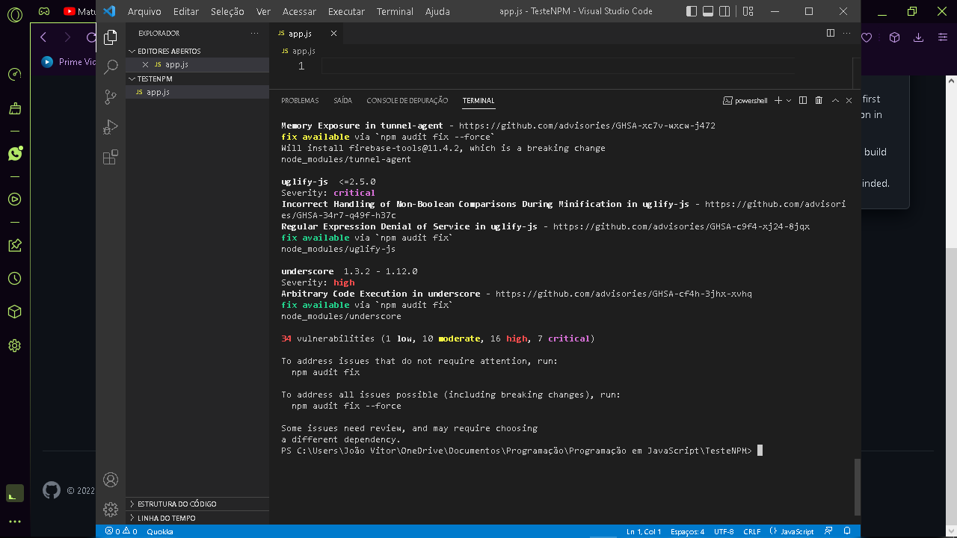957x538 pixels.
Task: Change the UTF-8 file encoding
Action: click(724, 531)
